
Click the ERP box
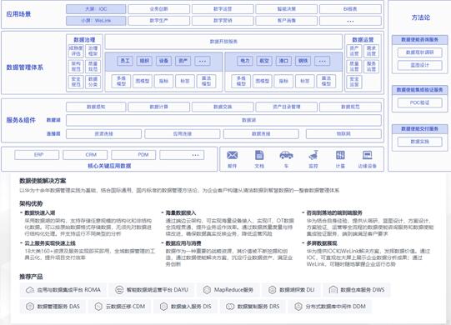37,155
